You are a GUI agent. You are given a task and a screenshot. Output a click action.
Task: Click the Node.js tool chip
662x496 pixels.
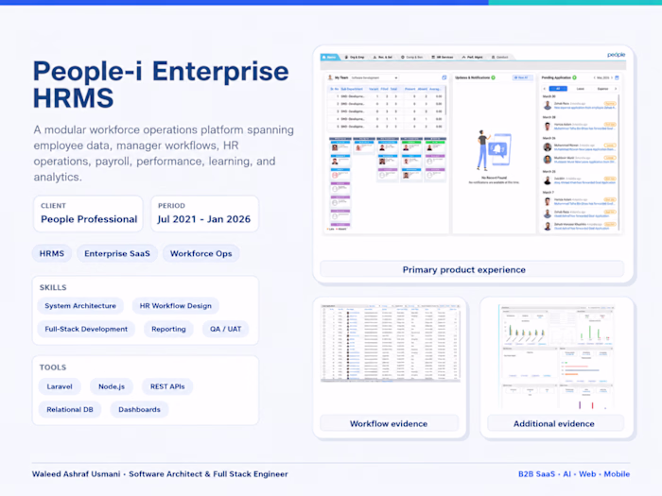point(112,386)
